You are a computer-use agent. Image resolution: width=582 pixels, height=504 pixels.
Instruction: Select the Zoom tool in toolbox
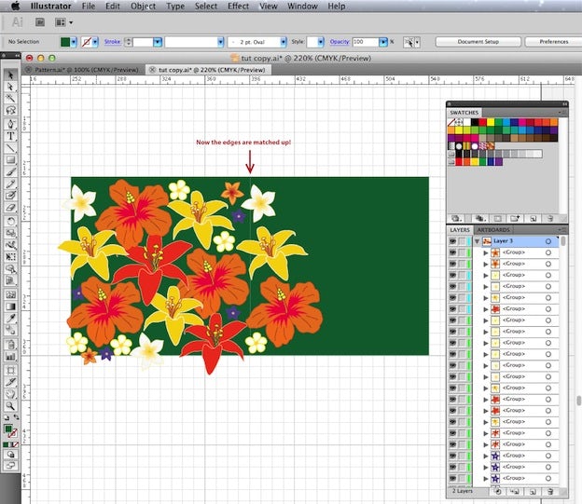(x=11, y=406)
